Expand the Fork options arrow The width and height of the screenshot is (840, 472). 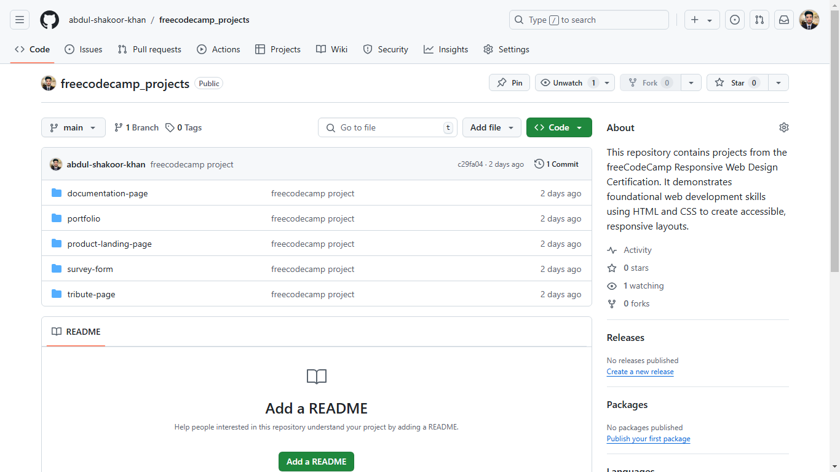pyautogui.click(x=691, y=83)
